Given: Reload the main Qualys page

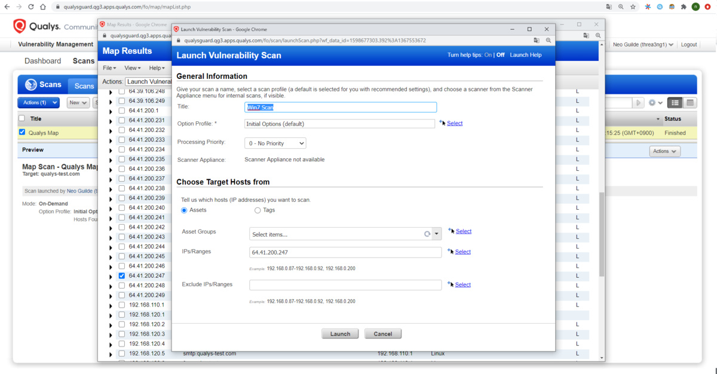Looking at the screenshot, I should click(31, 7).
